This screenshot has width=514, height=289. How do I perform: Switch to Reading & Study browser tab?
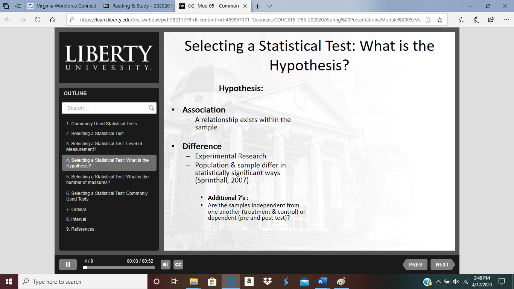pos(138,6)
